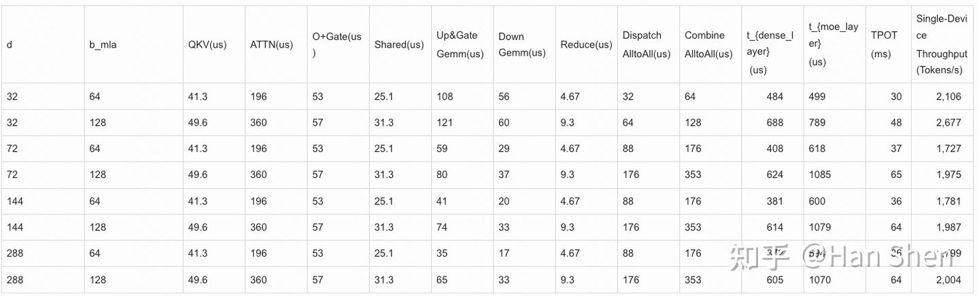The image size is (979, 296).
Task: Click the QKV(us) column header
Action: pyautogui.click(x=207, y=45)
